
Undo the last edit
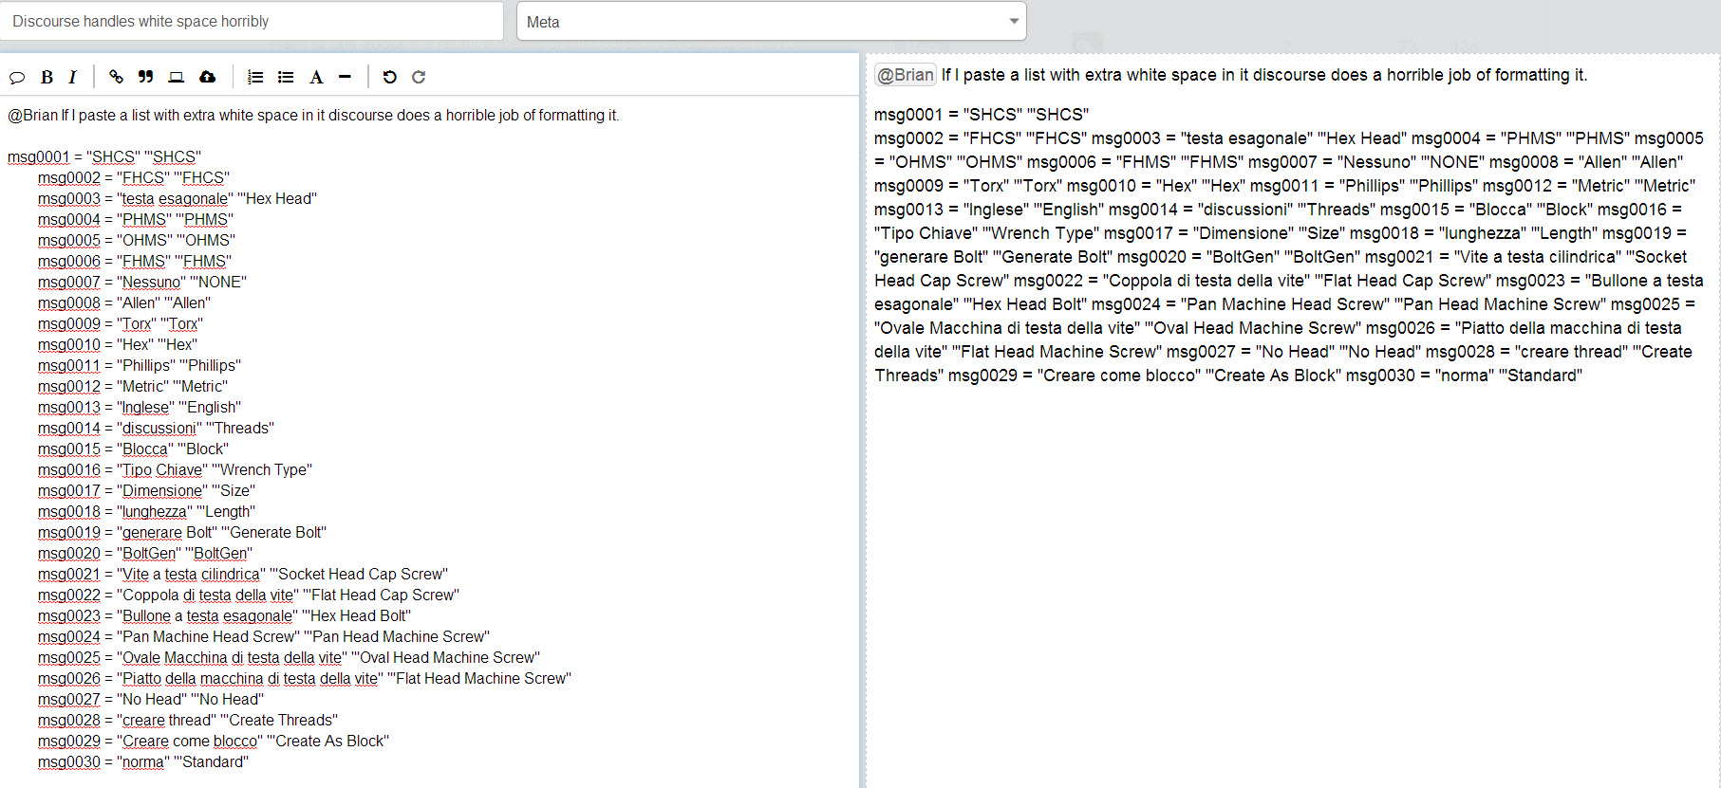[x=389, y=78]
